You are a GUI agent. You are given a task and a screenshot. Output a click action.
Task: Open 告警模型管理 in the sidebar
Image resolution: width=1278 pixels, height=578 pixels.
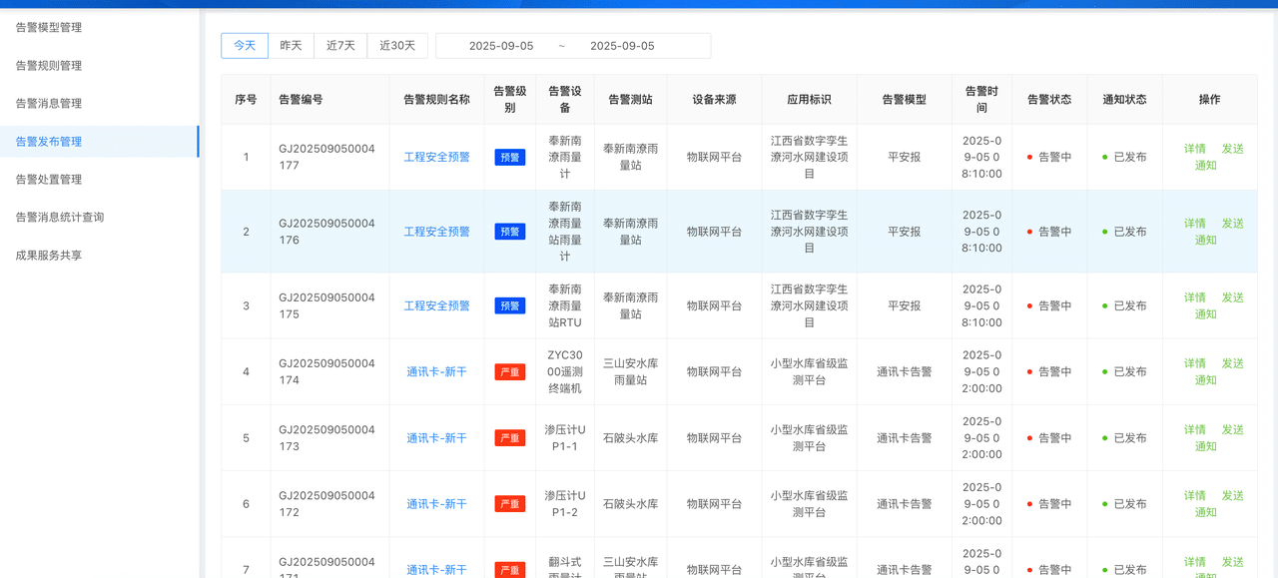coord(49,28)
